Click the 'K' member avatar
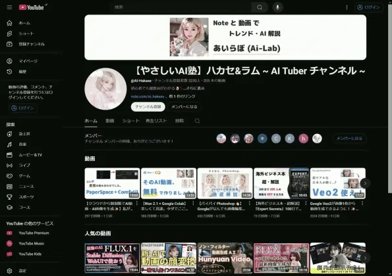 pyautogui.click(x=289, y=139)
